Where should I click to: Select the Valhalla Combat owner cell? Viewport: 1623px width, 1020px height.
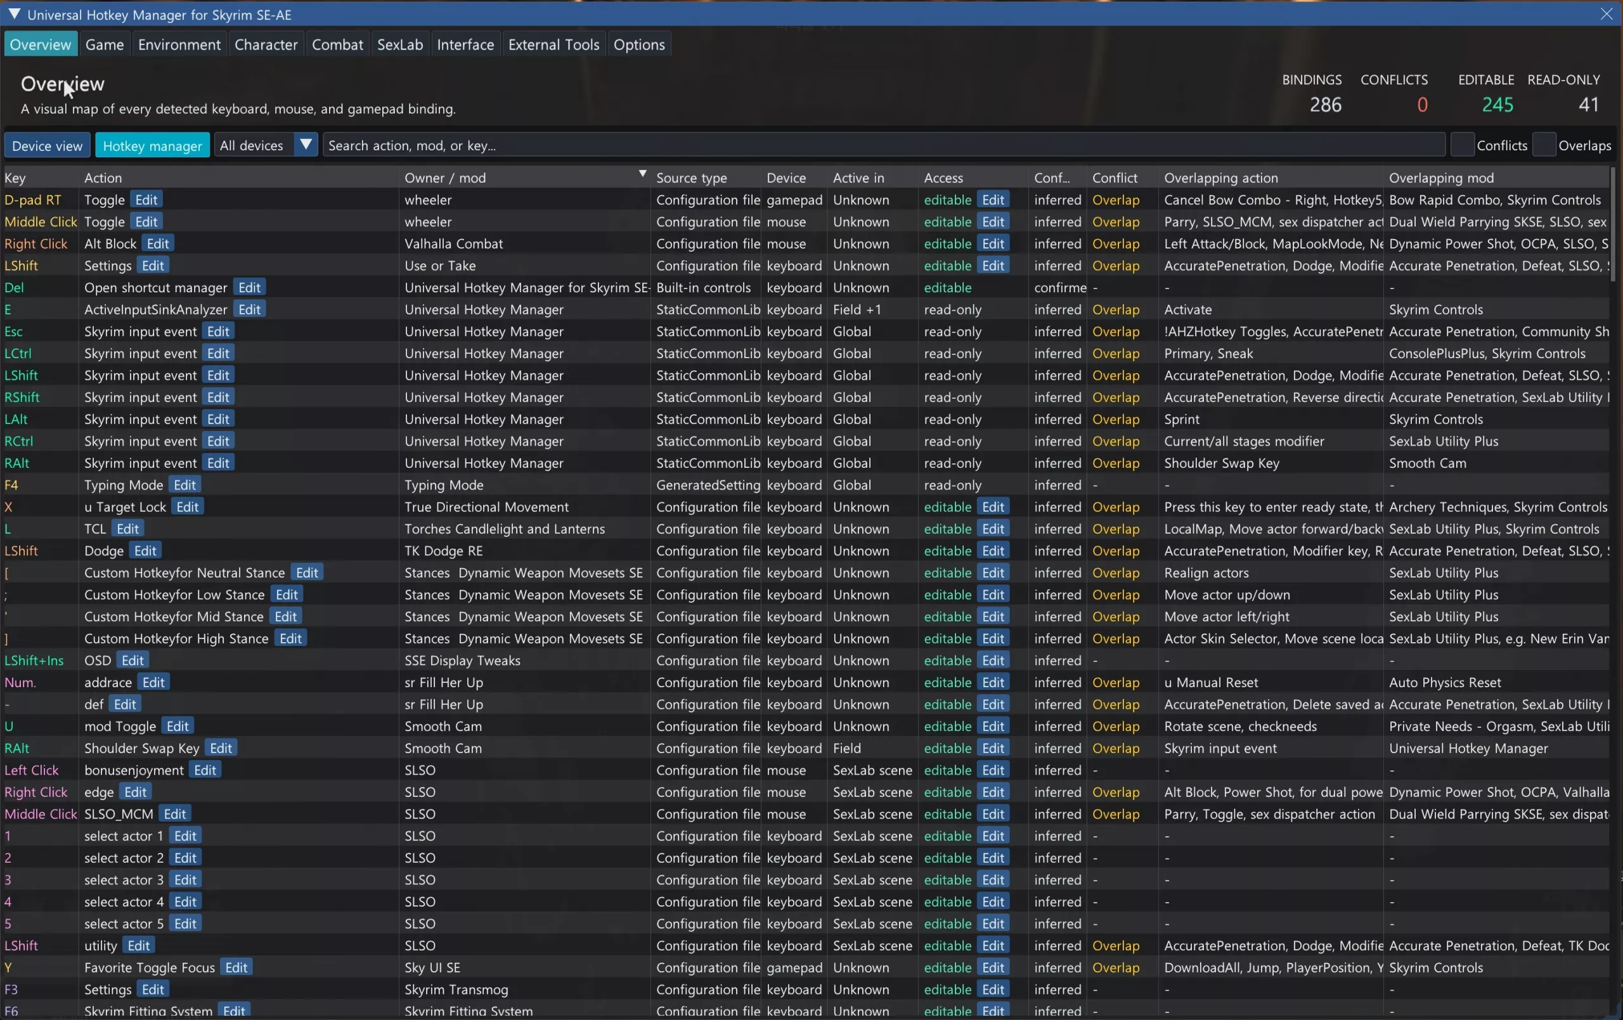[x=455, y=243]
